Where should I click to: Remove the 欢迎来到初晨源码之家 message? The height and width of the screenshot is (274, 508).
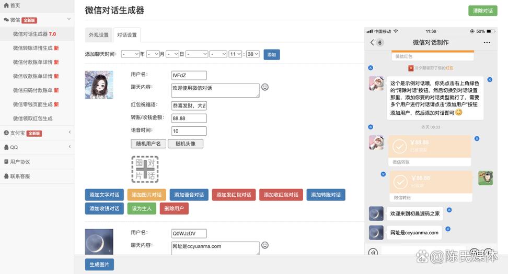449,210
